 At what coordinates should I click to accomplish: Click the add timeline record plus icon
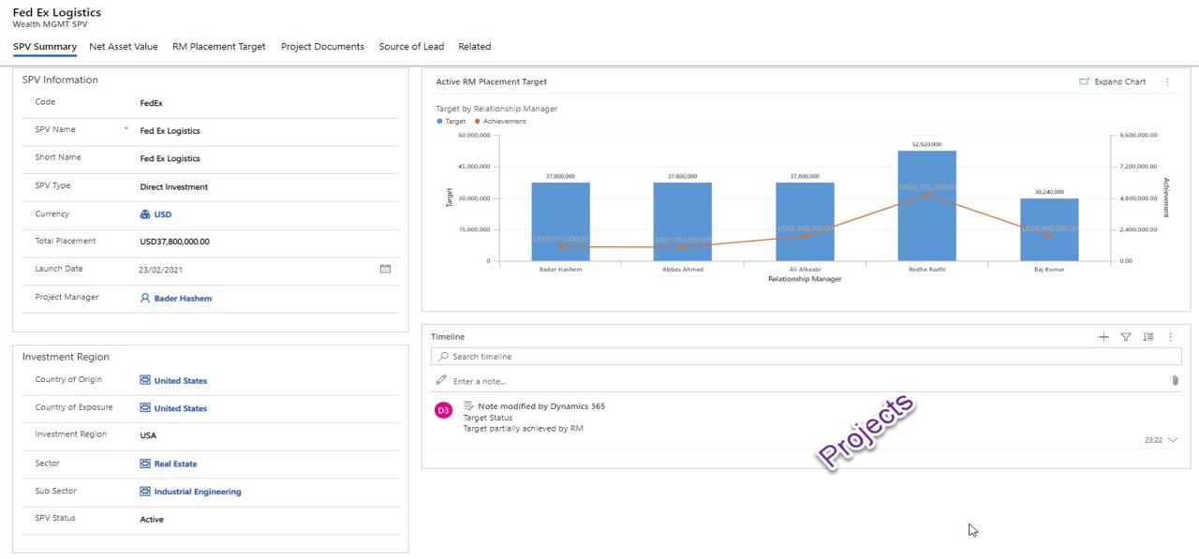pos(1103,337)
